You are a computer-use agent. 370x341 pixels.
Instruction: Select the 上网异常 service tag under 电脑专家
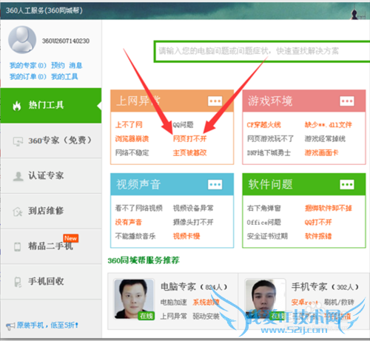[x=174, y=316]
